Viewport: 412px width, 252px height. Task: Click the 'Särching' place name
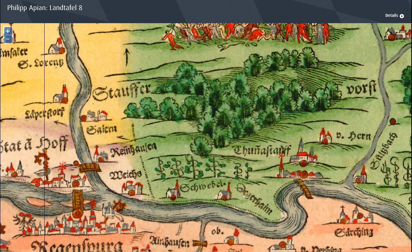[354, 232]
